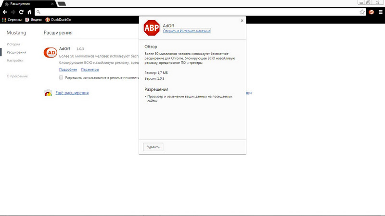This screenshot has width=385, height=216.
Task: Open AdOff extension icon in toolbar
Action: pyautogui.click(x=371, y=12)
